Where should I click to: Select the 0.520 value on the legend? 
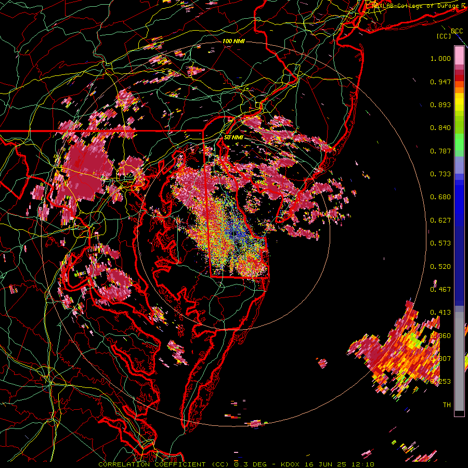(440, 267)
